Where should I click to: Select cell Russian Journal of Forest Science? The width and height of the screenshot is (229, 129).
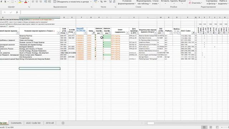pos(40,42)
